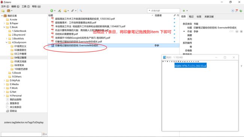
Task: Open the 工具(T) menu
Action: [x=26, y=6]
